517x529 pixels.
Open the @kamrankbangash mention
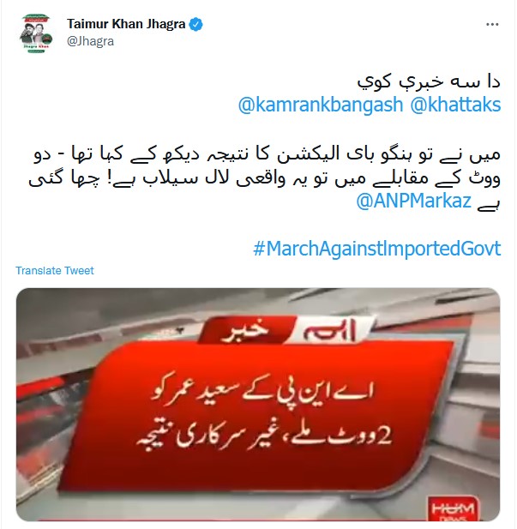click(321, 105)
